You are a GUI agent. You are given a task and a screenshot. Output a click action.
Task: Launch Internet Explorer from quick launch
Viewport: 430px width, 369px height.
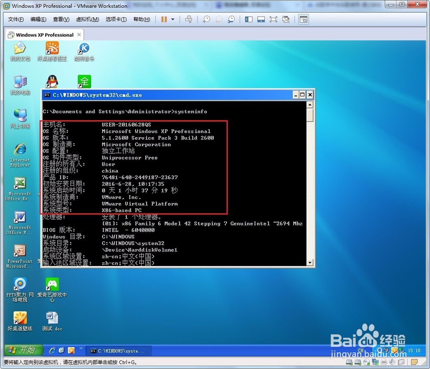tap(52, 351)
